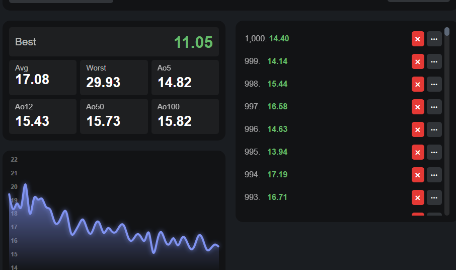This screenshot has height=270, width=456.
Task: Show more options for solve 996
Action: 434,130
